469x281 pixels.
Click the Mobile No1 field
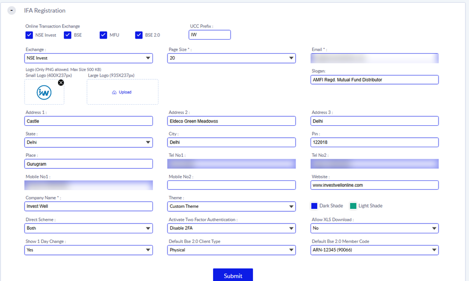click(88, 185)
